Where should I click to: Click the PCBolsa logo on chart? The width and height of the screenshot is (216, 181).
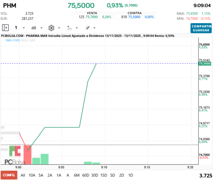point(15,155)
